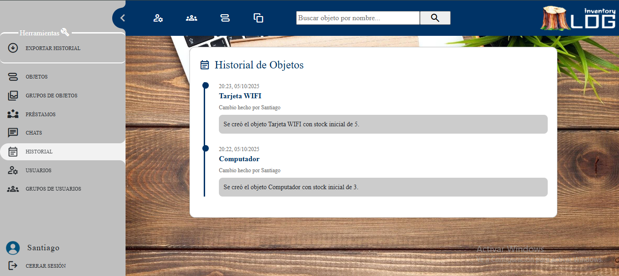619x276 pixels.
Task: Export history via Exportar Historial
Action: pyautogui.click(x=52, y=48)
